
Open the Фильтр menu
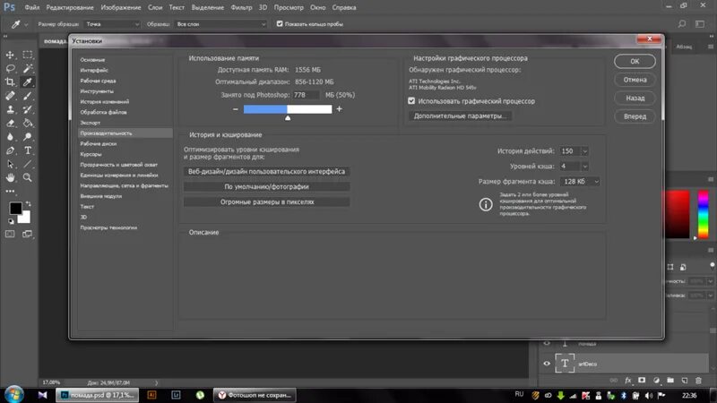(x=241, y=8)
